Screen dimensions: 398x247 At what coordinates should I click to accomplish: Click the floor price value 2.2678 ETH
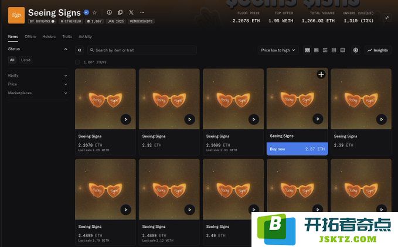tap(246, 21)
